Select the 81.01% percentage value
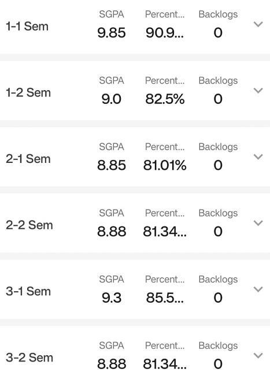The image size is (270, 376). point(165,165)
